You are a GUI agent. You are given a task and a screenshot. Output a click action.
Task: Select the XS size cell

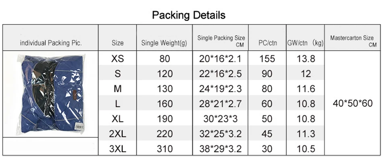click(117, 59)
